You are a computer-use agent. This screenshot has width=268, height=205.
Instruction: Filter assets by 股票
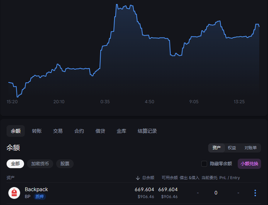tap(65, 164)
